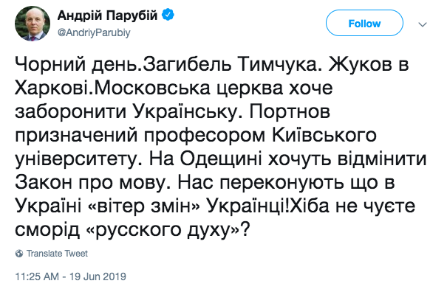Image resolution: width=447 pixels, height=292 pixels.
Task: Click the word університету in the tweet
Action: coord(78,160)
